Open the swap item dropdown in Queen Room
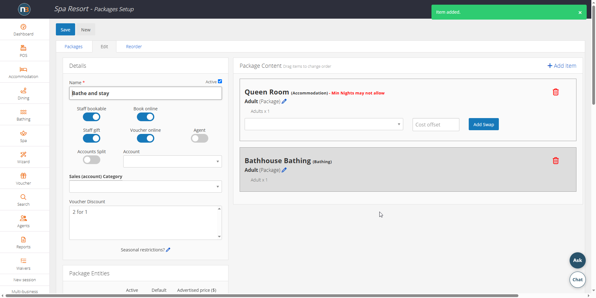 click(x=324, y=124)
